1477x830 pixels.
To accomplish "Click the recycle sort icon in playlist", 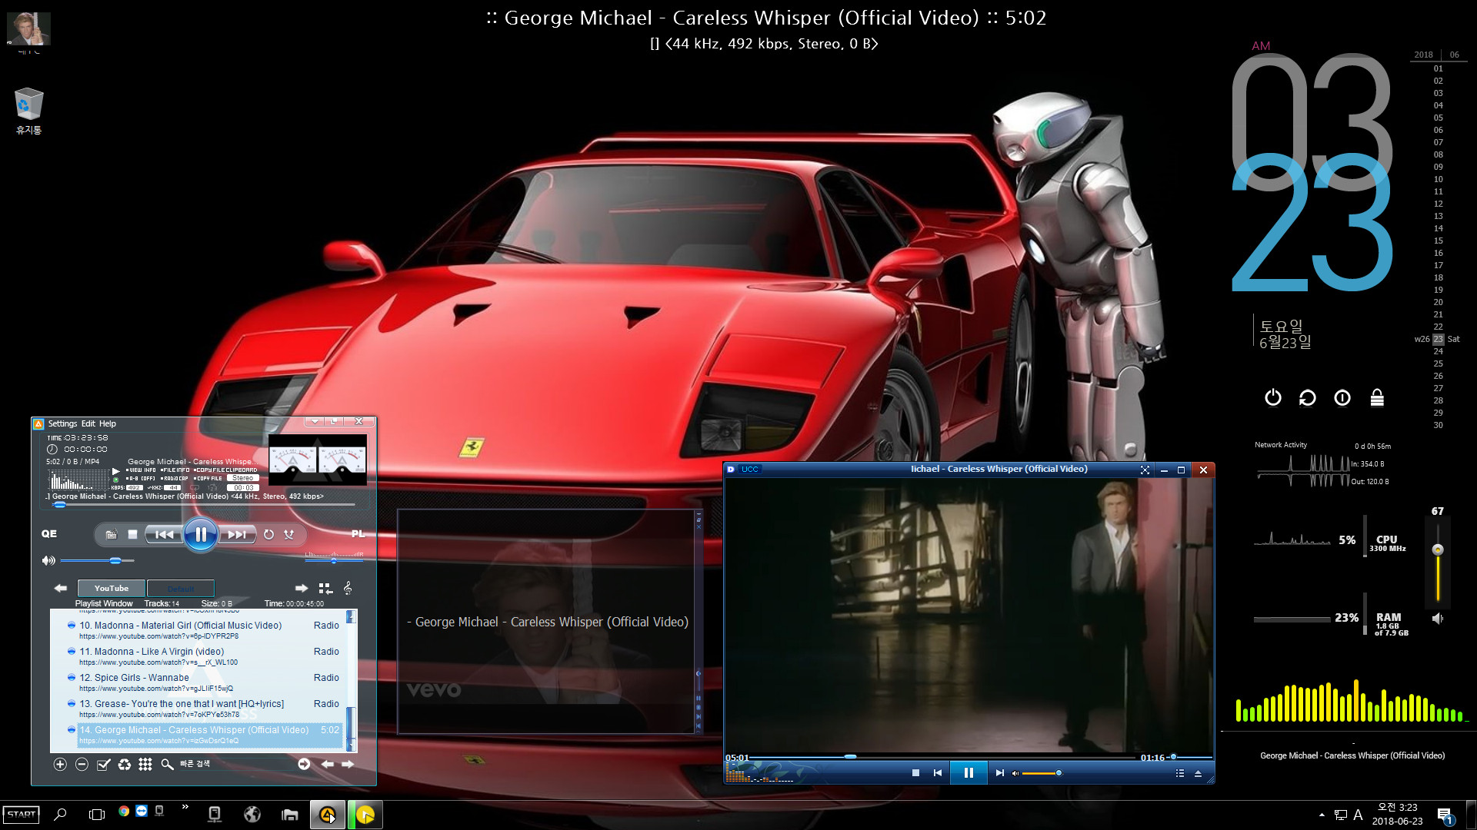I will point(124,764).
